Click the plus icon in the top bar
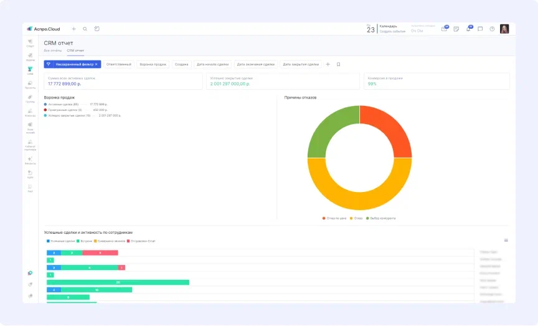Image resolution: width=538 pixels, height=326 pixels. click(x=73, y=29)
